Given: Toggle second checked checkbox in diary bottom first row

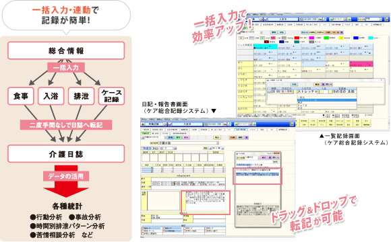Looking at the screenshot, I should (164, 229).
